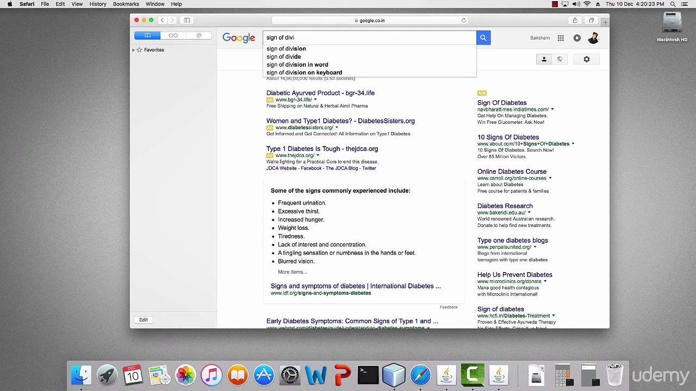Open Women and Type1 Diabetes link
The image size is (696, 391).
point(340,121)
